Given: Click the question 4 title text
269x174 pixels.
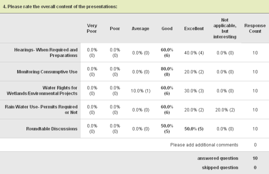Looking at the screenshot, I should click(59, 7).
